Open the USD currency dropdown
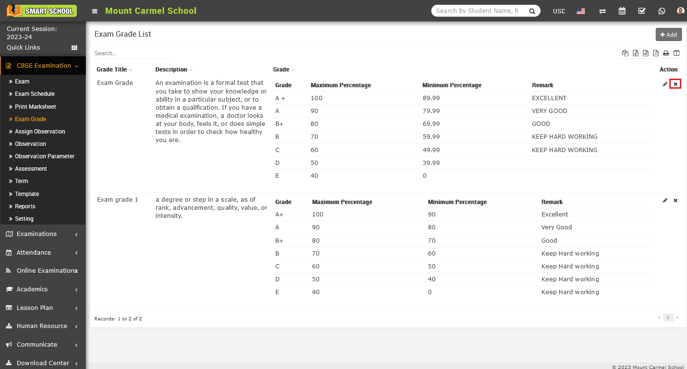This screenshot has width=687, height=369. coord(559,11)
